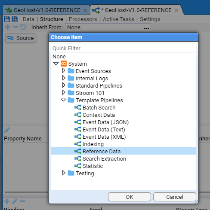Click the add pipeline reference plus icon

[x=7, y=201]
